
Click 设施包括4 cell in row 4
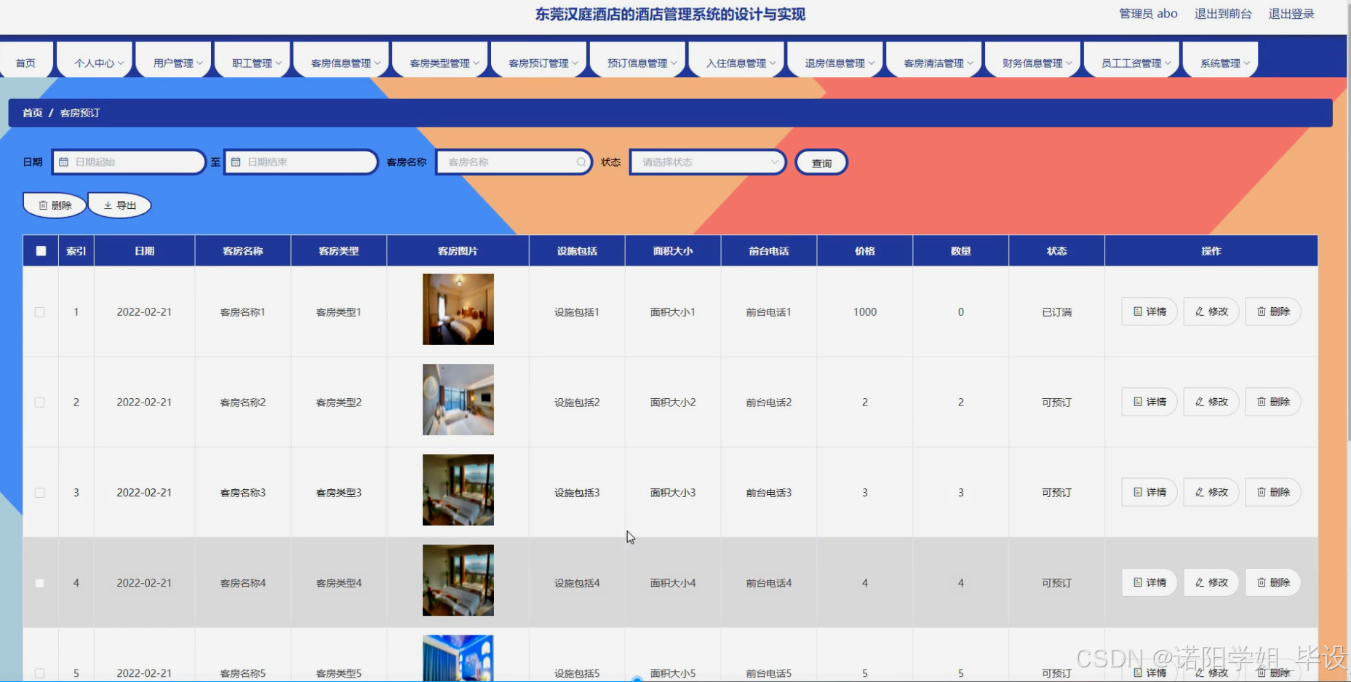pos(577,583)
